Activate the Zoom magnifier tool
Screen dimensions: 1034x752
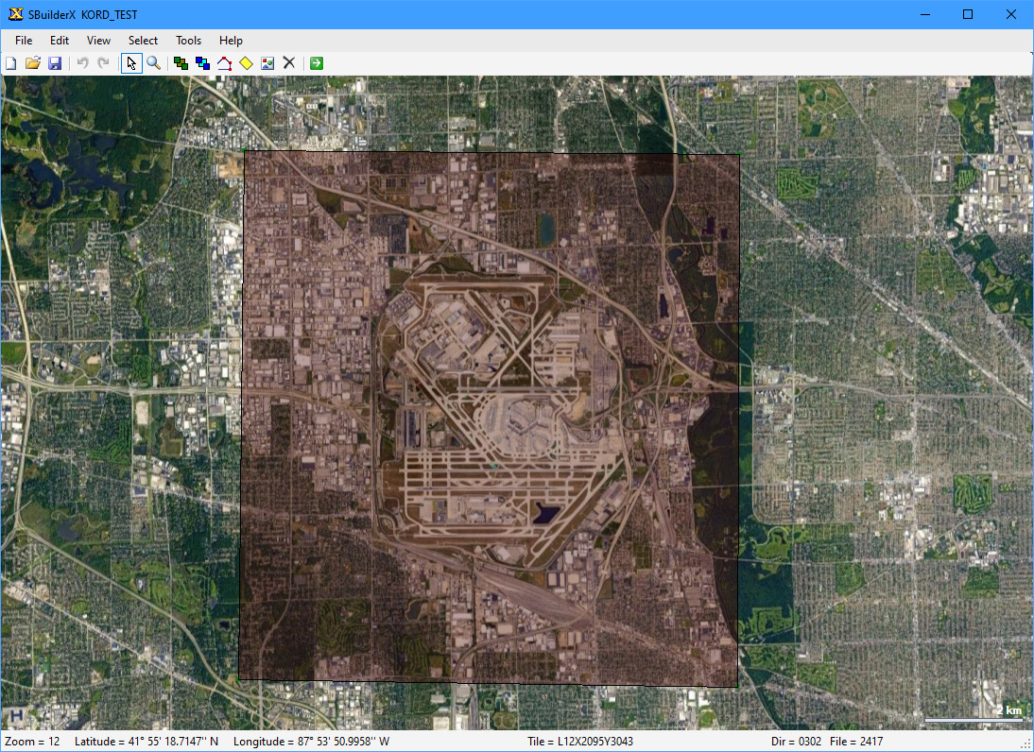[153, 63]
